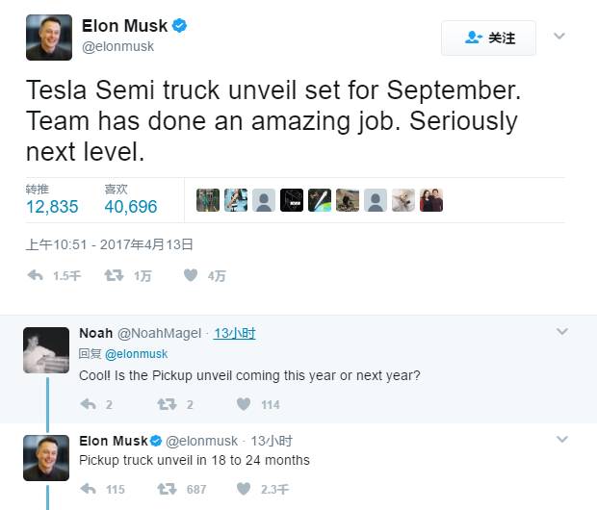
Task: Open the @elonmusk mention link in Noah's reply
Action: [x=136, y=354]
